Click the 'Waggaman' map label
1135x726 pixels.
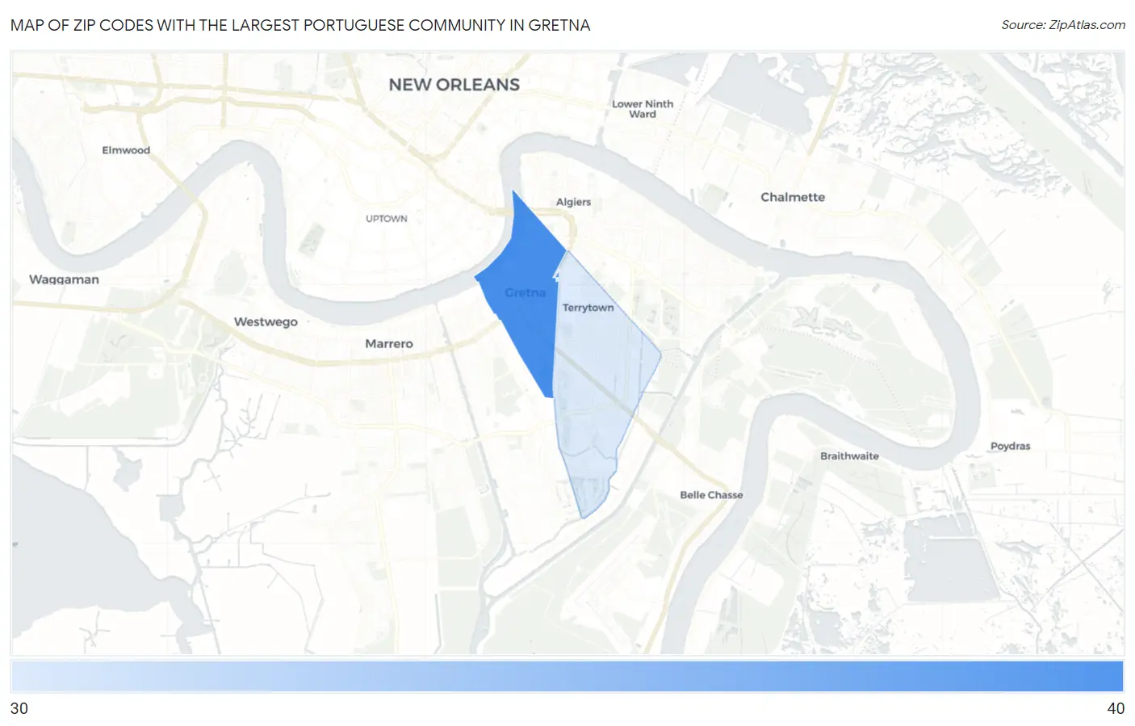click(x=64, y=279)
